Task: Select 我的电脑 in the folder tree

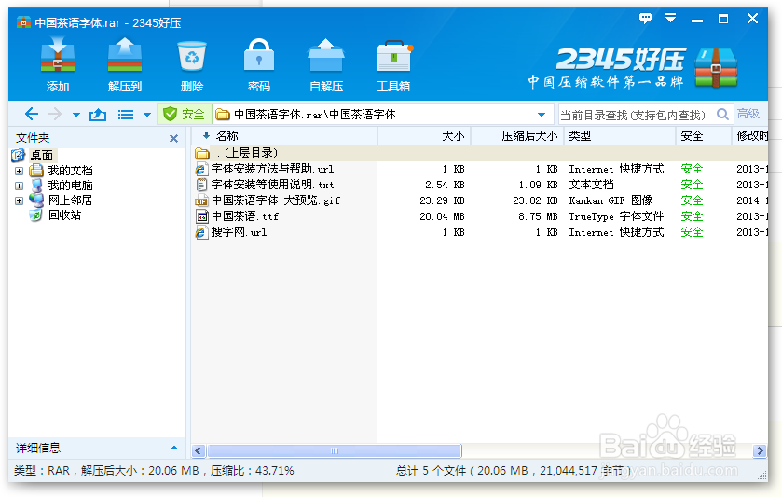Action: (70, 186)
